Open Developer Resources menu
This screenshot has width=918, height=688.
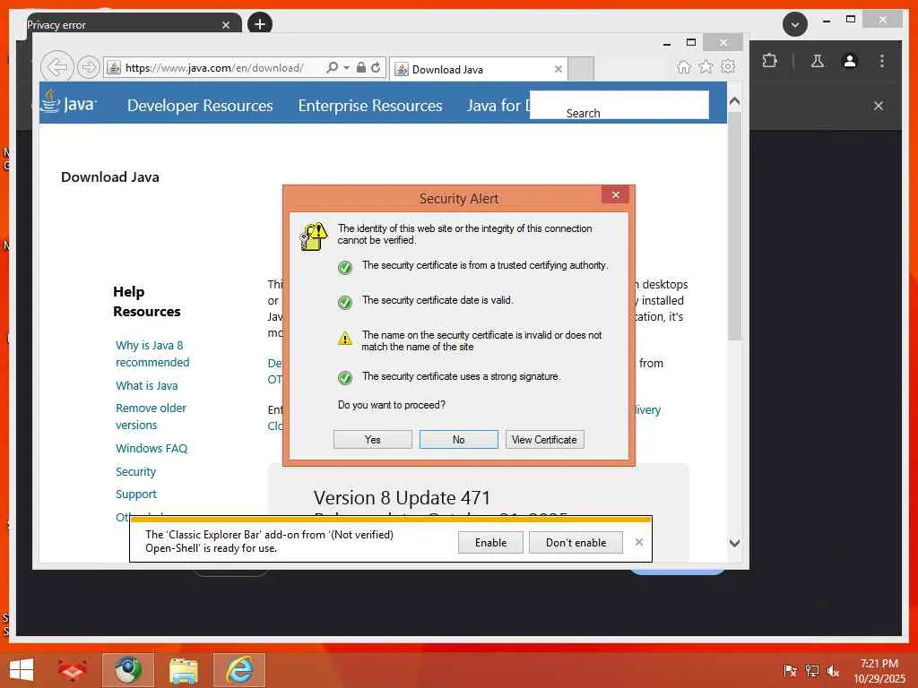coord(200,106)
